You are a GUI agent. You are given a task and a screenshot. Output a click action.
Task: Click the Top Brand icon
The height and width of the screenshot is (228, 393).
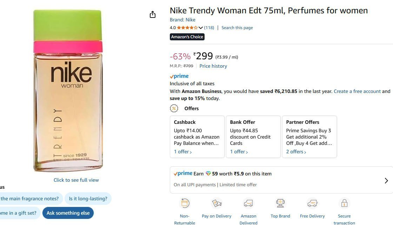click(280, 203)
